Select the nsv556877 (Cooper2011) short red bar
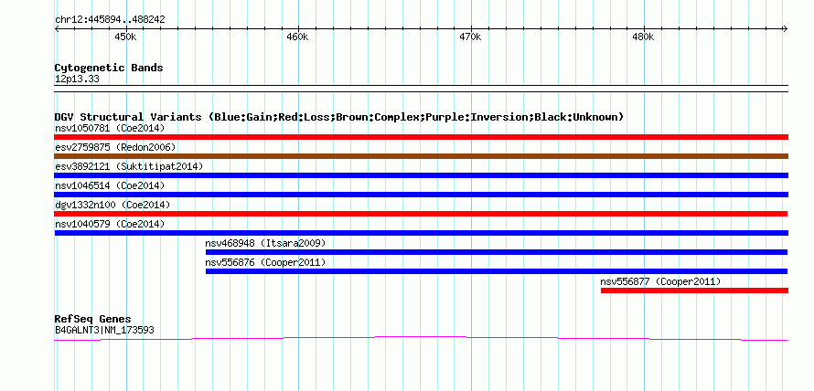Screen dimensions: 814x391 tap(694, 291)
